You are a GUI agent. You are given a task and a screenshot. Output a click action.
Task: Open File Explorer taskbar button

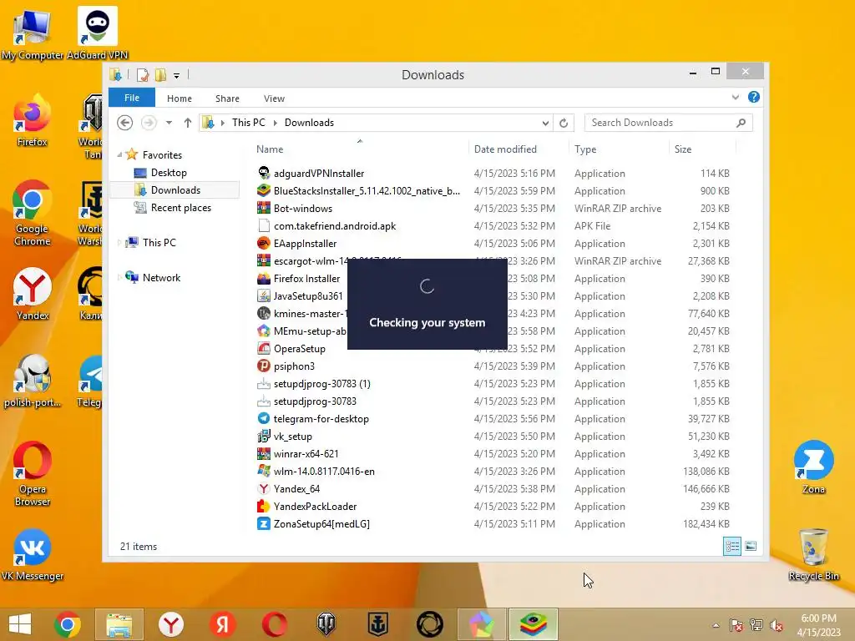pyautogui.click(x=119, y=624)
